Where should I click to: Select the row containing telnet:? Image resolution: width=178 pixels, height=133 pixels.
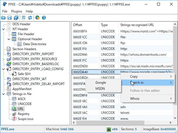click(122, 113)
